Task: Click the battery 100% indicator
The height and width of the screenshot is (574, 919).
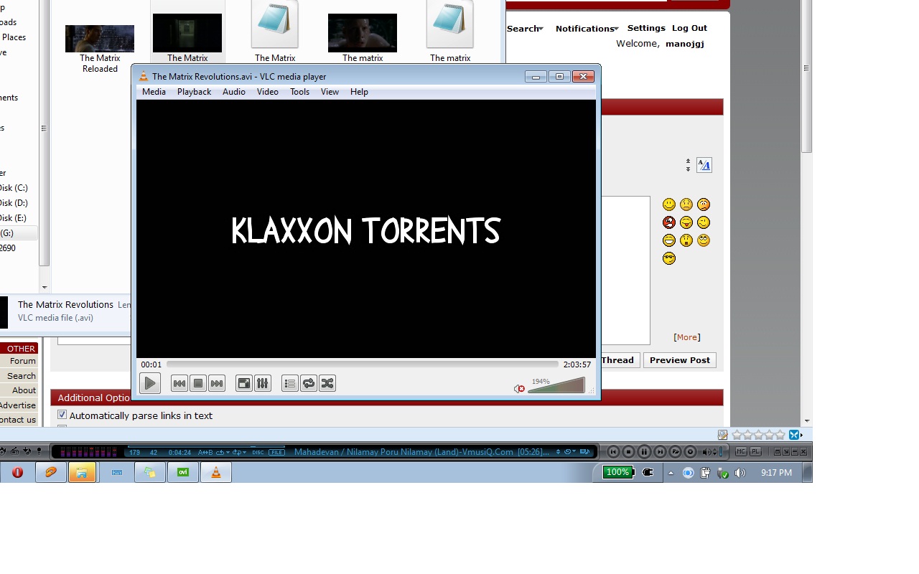Action: pos(618,472)
